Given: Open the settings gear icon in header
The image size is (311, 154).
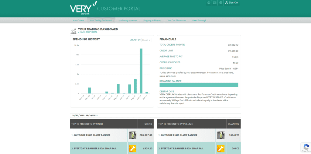Looking at the screenshot, I should pyautogui.click(x=220, y=3).
